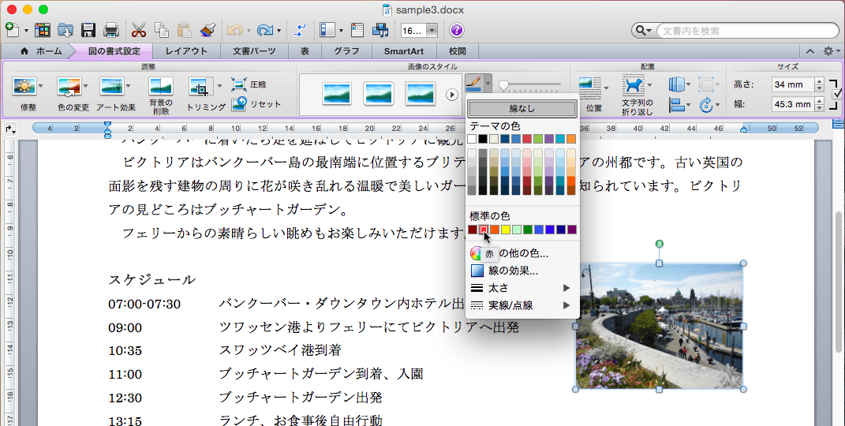Click the 高さ (height) input field

[x=791, y=84]
